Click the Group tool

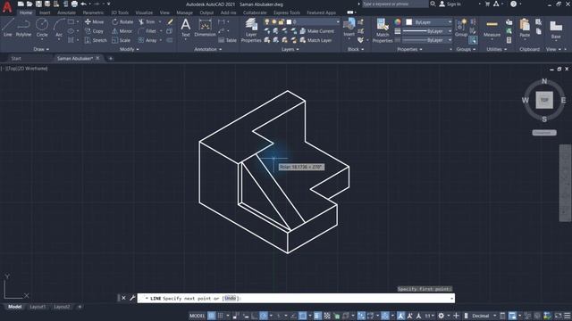click(x=461, y=28)
